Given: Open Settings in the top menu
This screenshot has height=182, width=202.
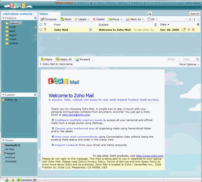Looking at the screenshot, I should pyautogui.click(x=122, y=3).
